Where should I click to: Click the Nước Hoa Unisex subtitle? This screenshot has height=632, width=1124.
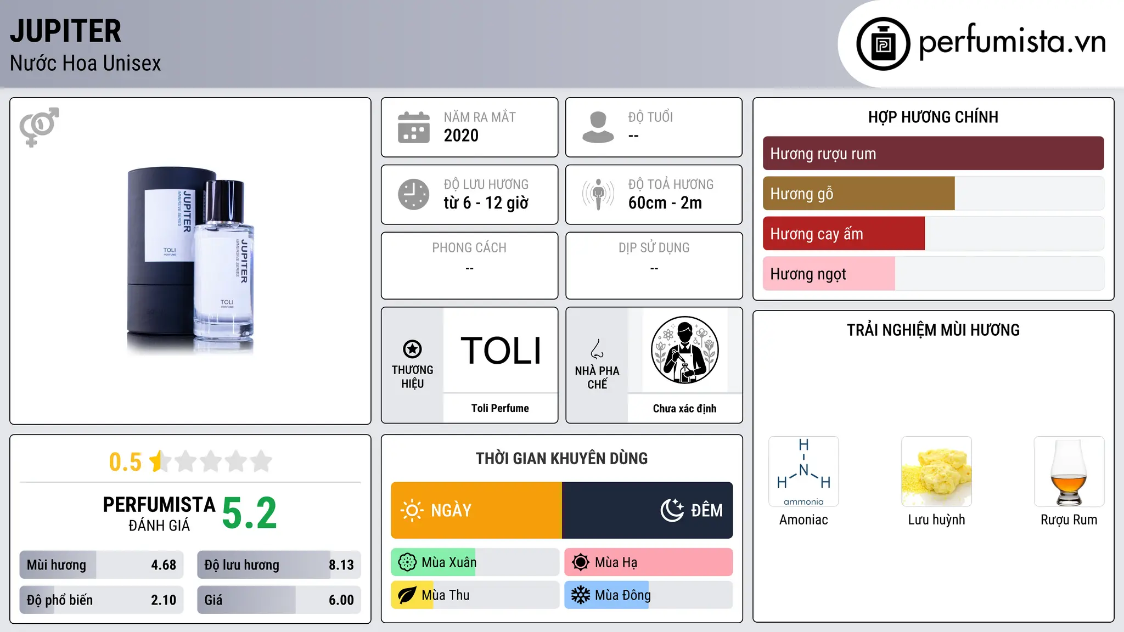pos(86,64)
